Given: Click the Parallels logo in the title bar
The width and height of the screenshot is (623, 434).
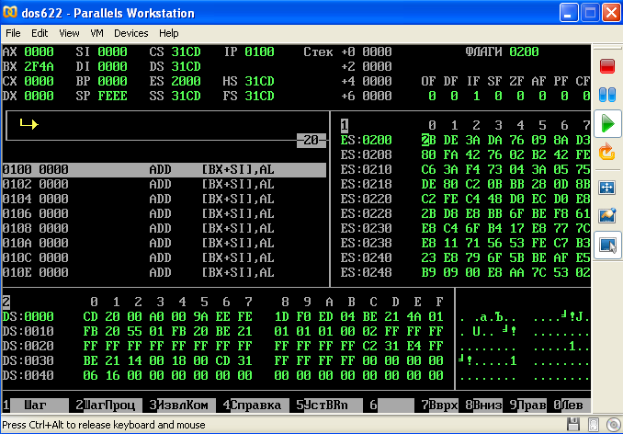Looking at the screenshot, I should [x=10, y=12].
